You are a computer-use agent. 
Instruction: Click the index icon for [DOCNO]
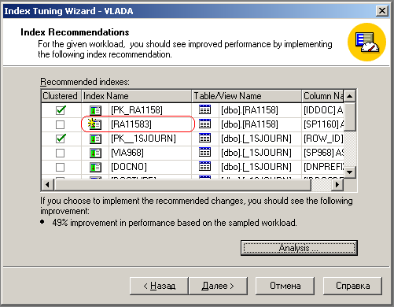(x=95, y=167)
